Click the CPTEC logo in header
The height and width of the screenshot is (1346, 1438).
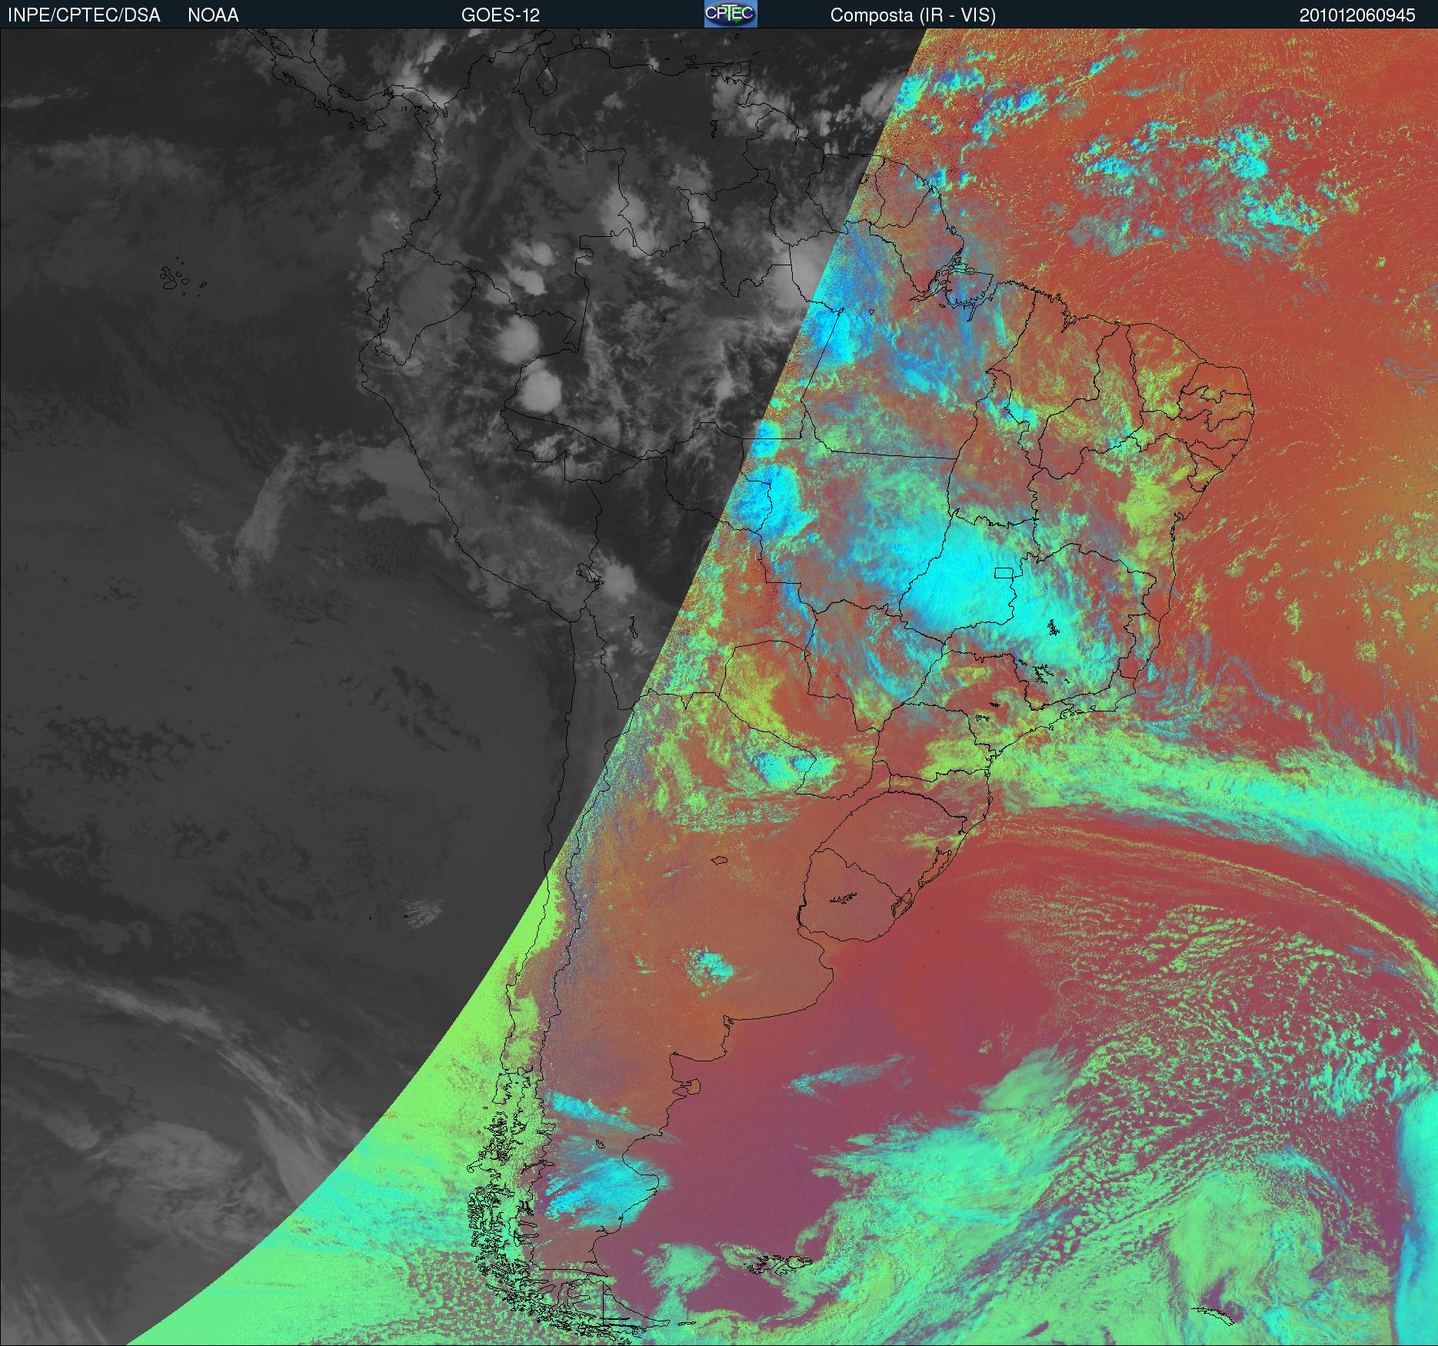tap(730, 14)
